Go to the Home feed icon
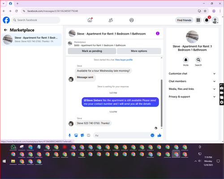The width and height of the screenshot is (224, 179). click(90, 20)
